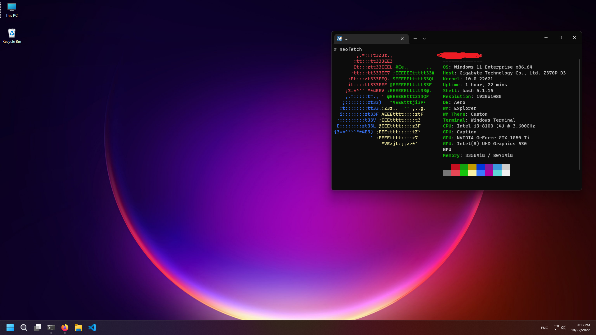Click the terminal vertical scrollbar
Screen dimensions: 596x335
pyautogui.click(x=580, y=114)
